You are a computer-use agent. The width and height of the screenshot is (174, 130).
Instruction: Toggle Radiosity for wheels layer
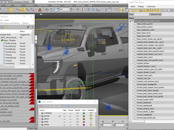click(x=91, y=125)
